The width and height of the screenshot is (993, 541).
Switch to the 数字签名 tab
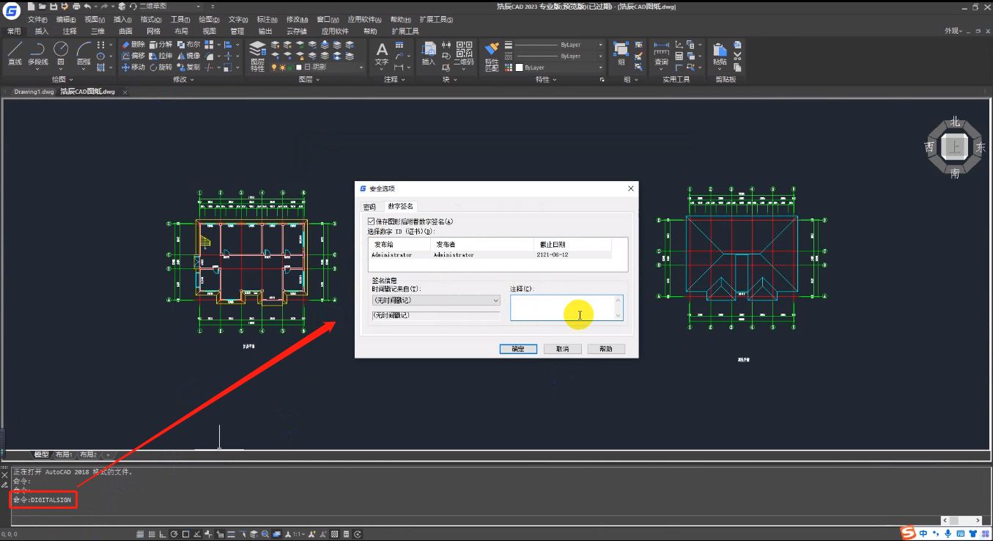400,207
